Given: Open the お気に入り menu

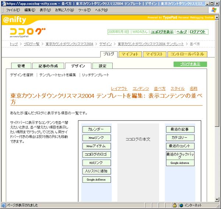Looking at the screenshot, I should coord(64,10).
